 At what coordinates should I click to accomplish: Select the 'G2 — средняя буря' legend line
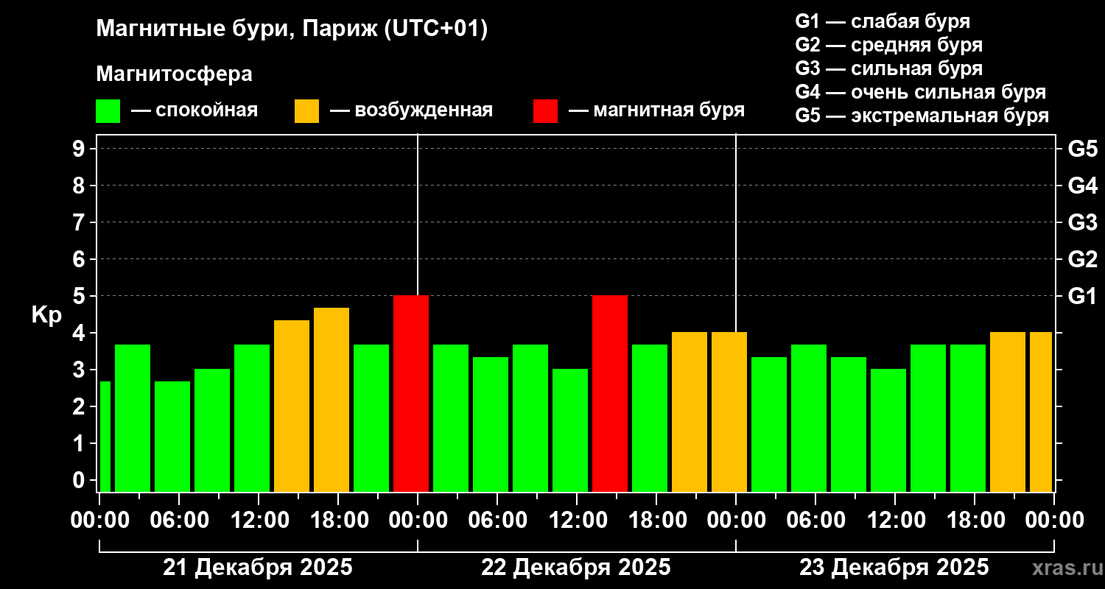[x=889, y=45]
